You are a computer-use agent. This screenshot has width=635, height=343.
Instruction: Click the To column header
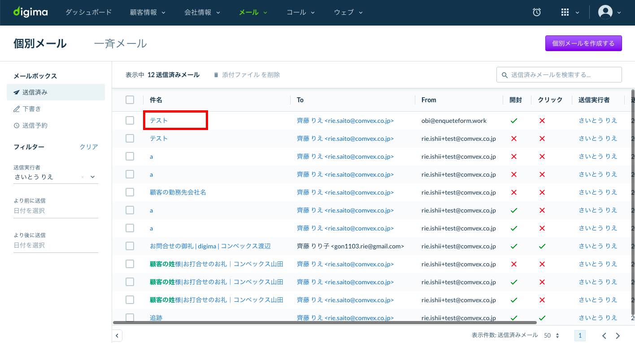[300, 100]
